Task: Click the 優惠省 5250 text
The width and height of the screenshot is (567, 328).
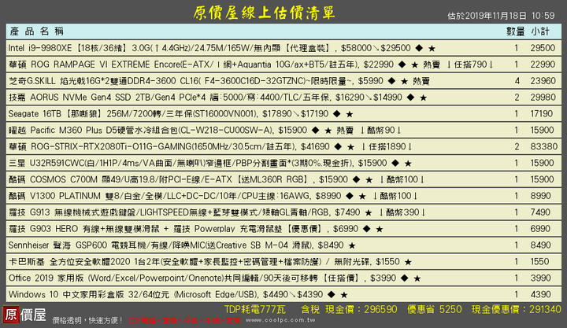Action: tap(434, 310)
